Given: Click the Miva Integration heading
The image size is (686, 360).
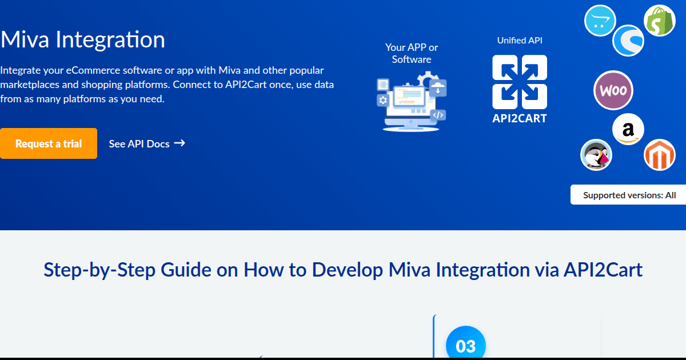Looking at the screenshot, I should coord(83,39).
